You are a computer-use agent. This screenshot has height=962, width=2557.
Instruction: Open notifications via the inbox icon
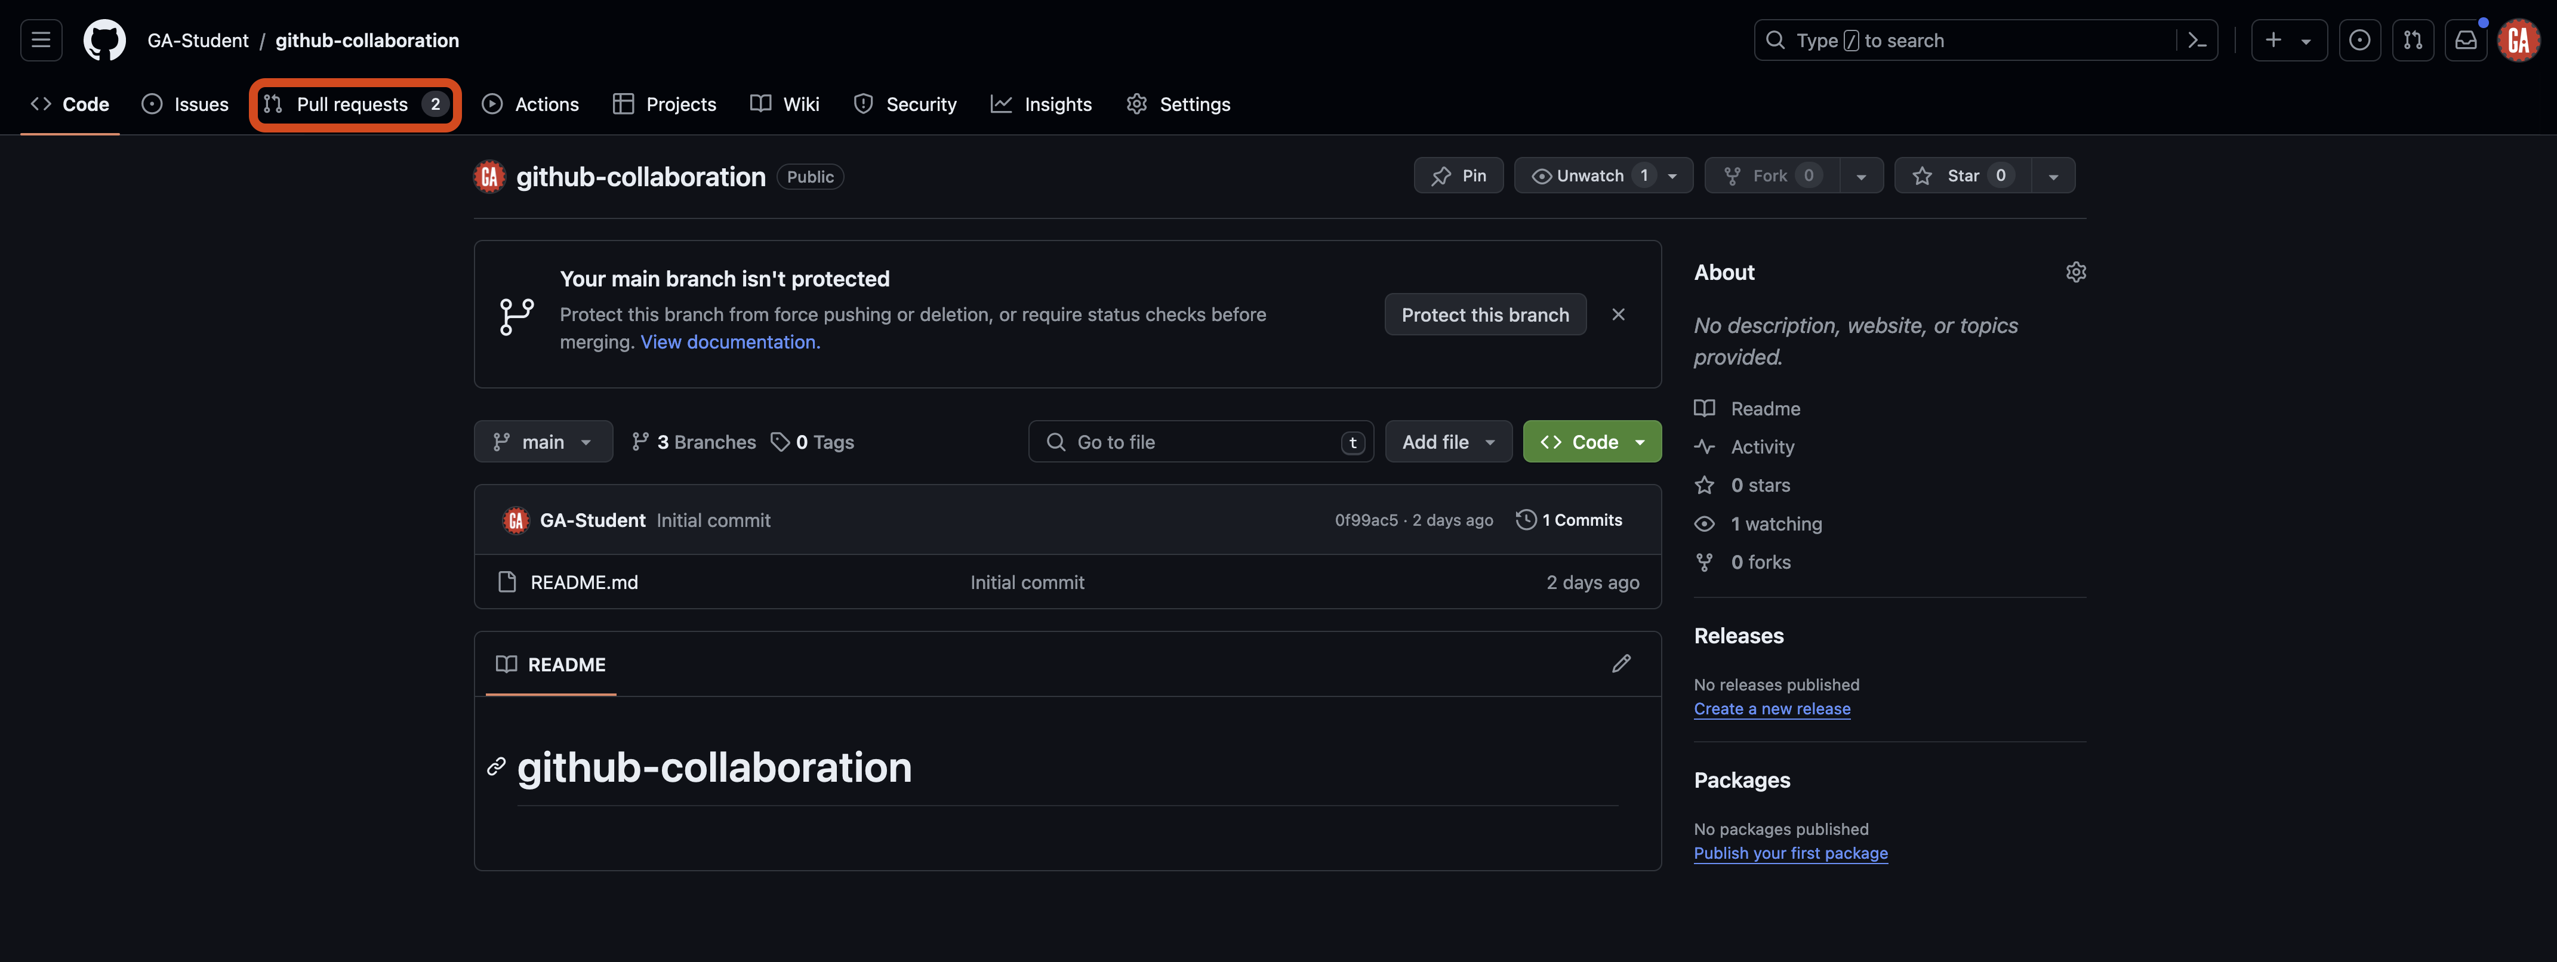pyautogui.click(x=2466, y=40)
